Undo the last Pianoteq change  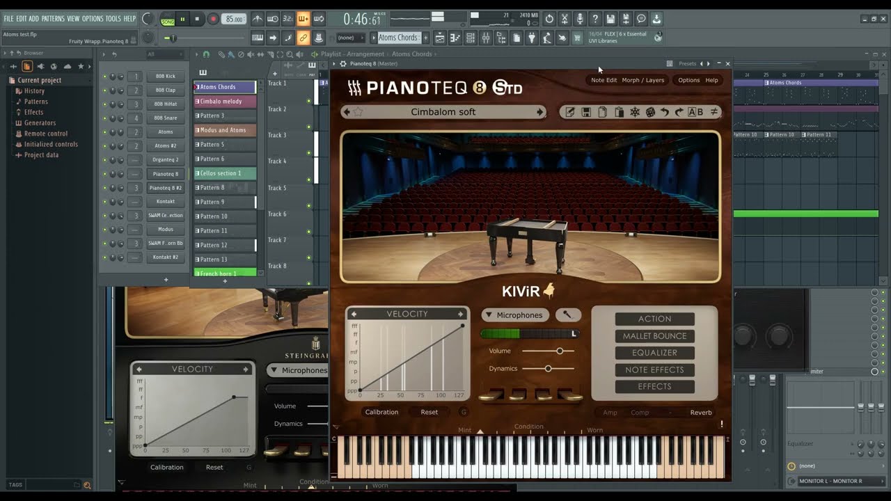(665, 112)
